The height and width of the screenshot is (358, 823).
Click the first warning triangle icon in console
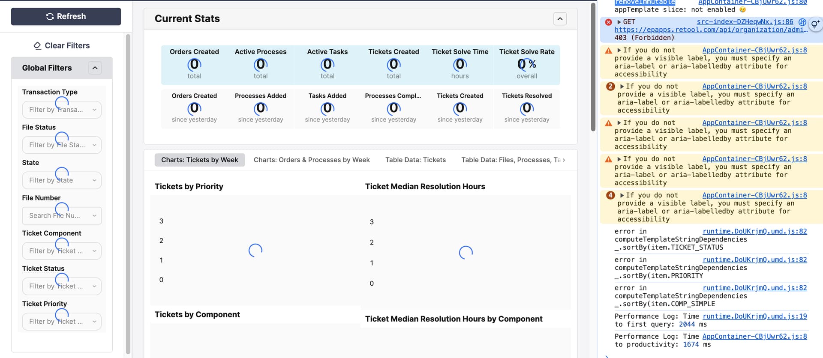pos(608,51)
